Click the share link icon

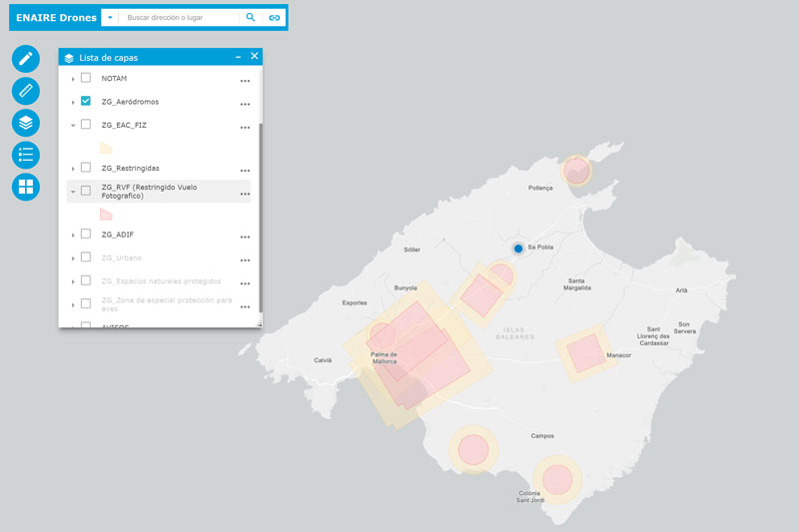click(x=274, y=18)
